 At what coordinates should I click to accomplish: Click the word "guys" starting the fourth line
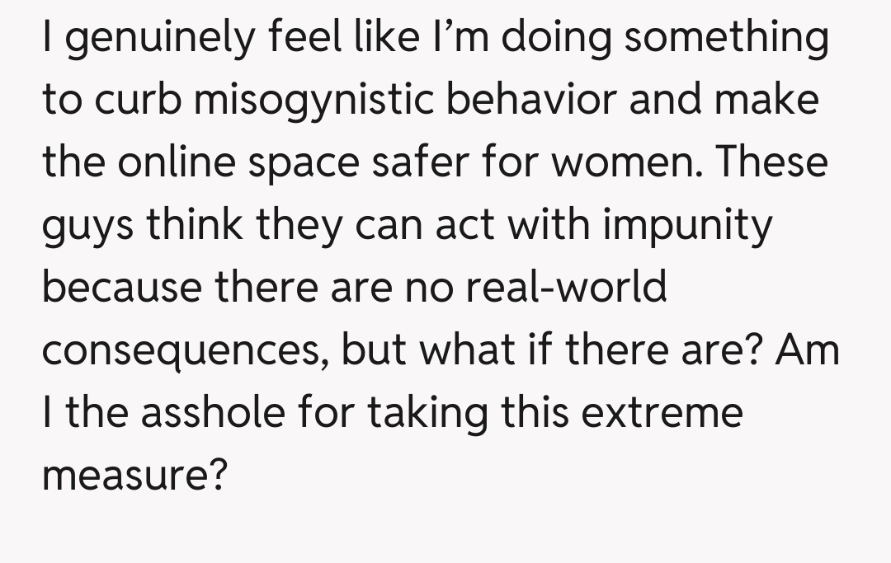(x=88, y=224)
